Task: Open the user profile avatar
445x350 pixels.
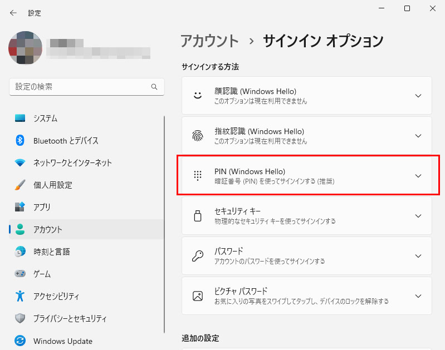Action: pyautogui.click(x=25, y=48)
